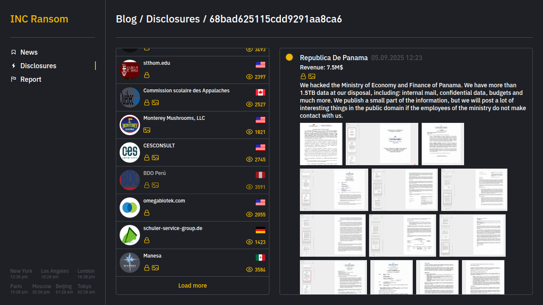Click the eye view count 1423
The height and width of the screenshot is (305, 543).
[x=256, y=242]
